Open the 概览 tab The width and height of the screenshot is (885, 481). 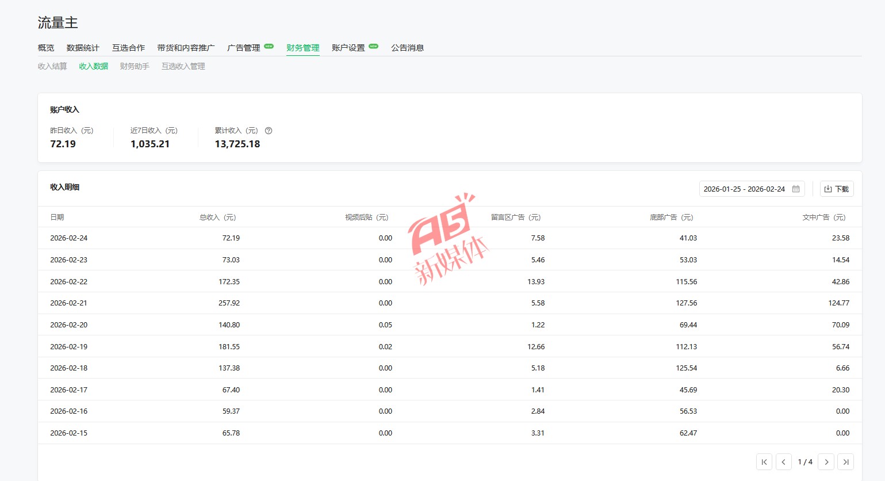click(46, 48)
